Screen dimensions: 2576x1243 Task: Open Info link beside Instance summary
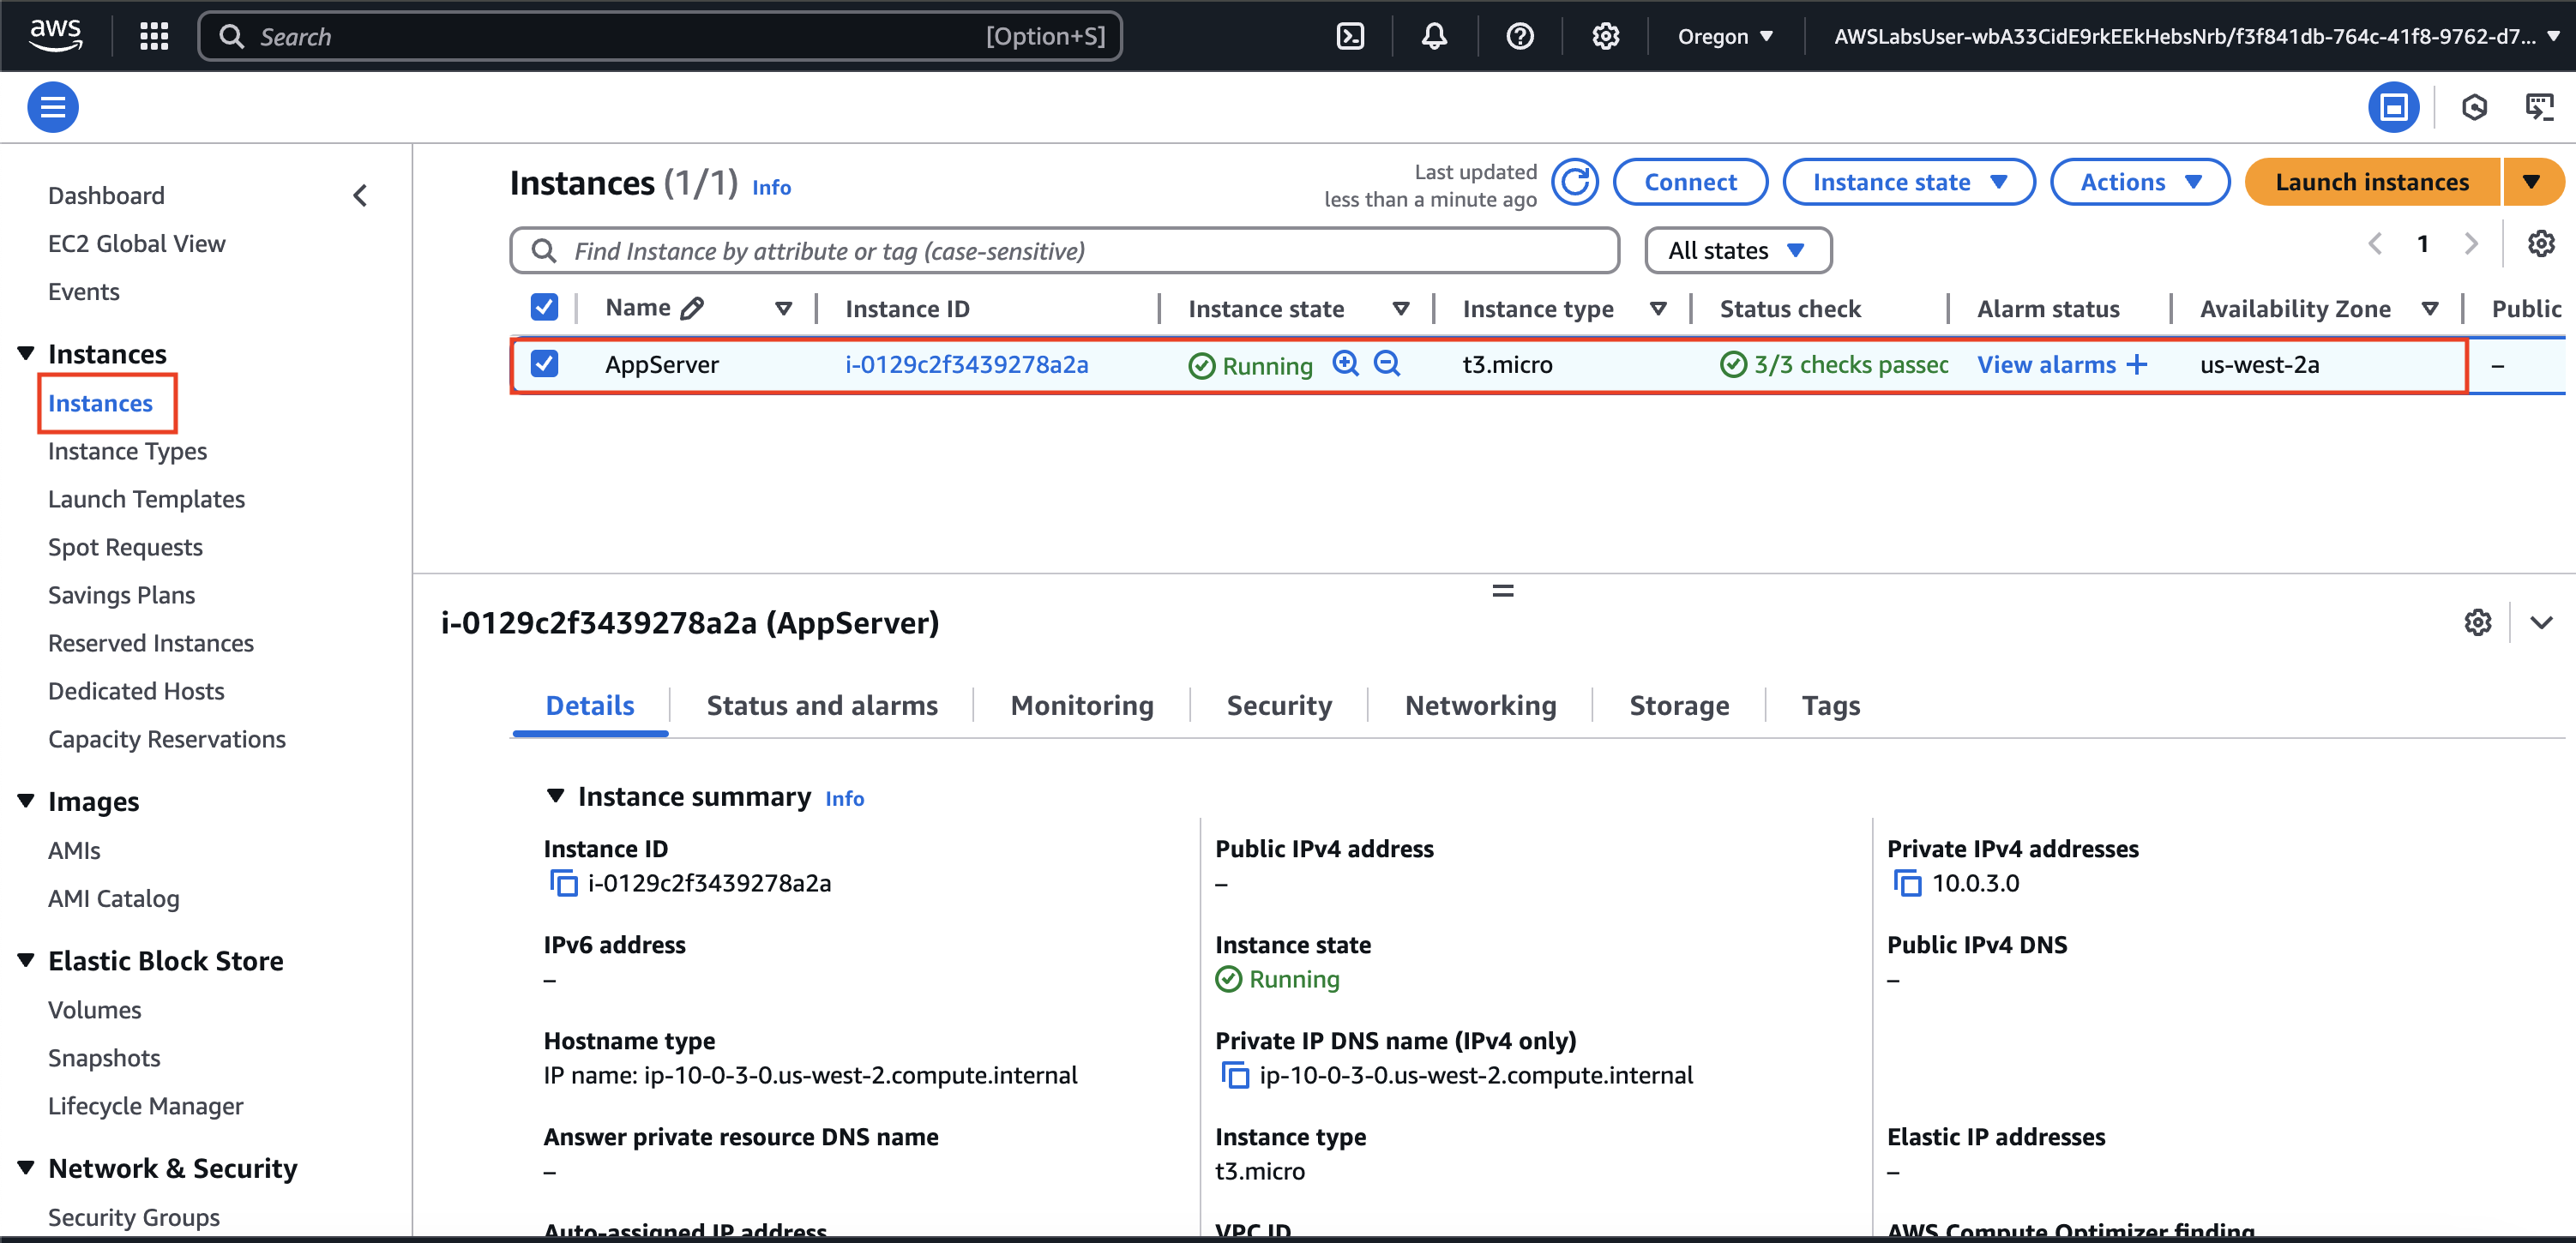pyautogui.click(x=844, y=798)
